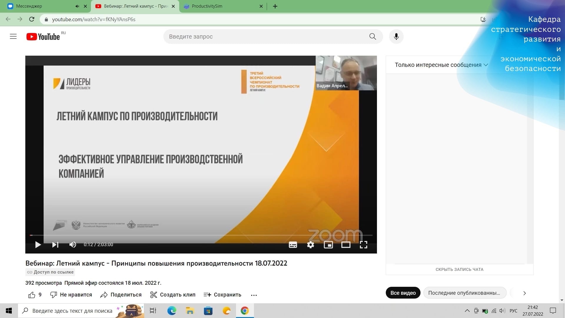565x318 pixels.
Task: Enable miniplayer mode
Action: [328, 245]
